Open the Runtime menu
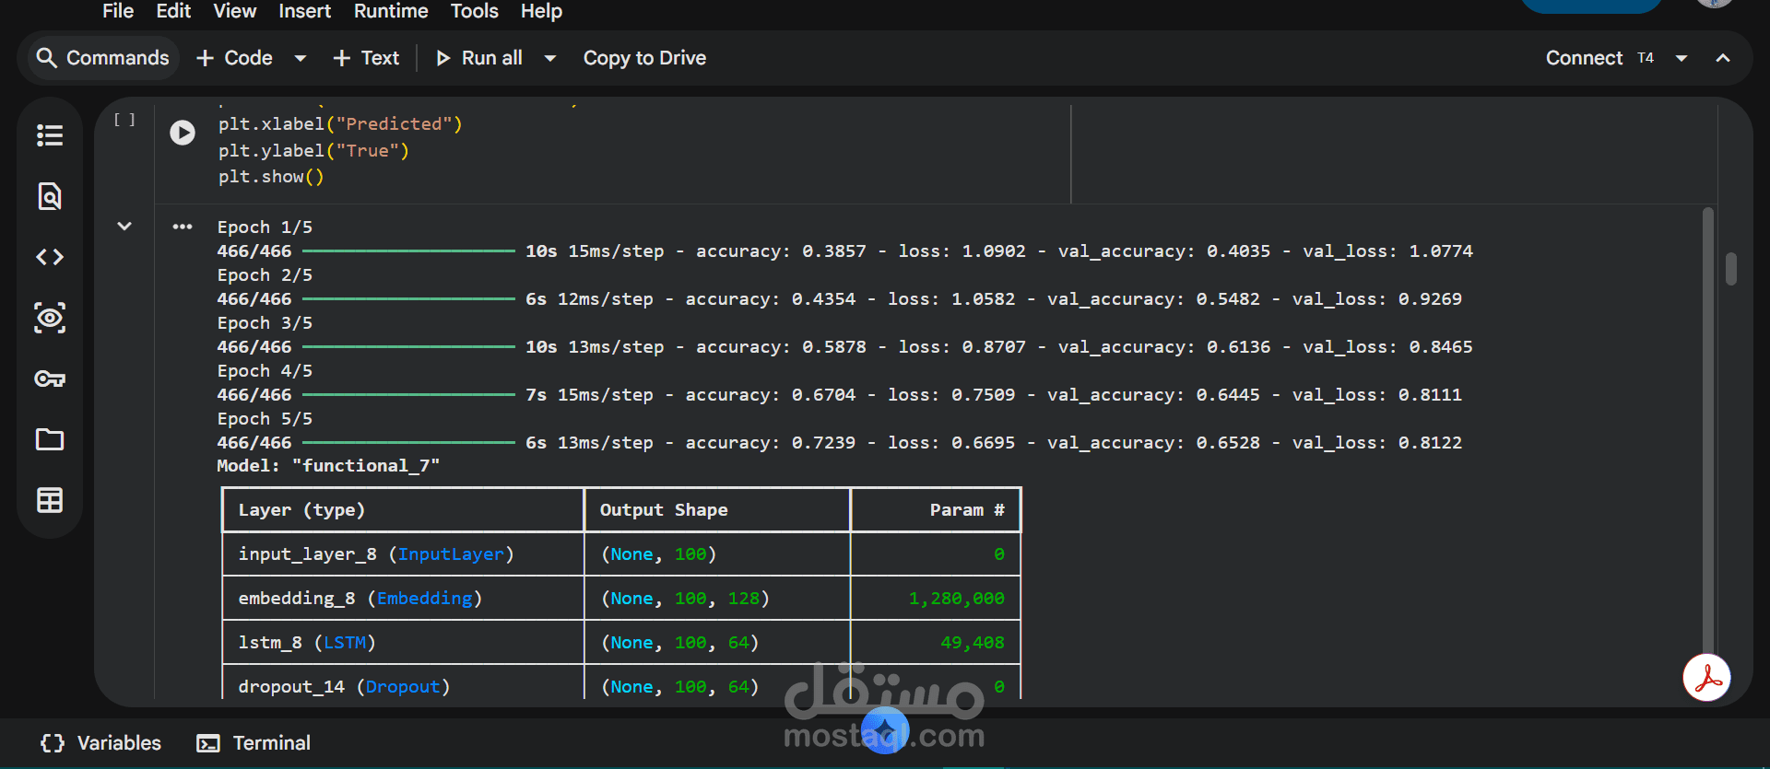 (x=391, y=11)
